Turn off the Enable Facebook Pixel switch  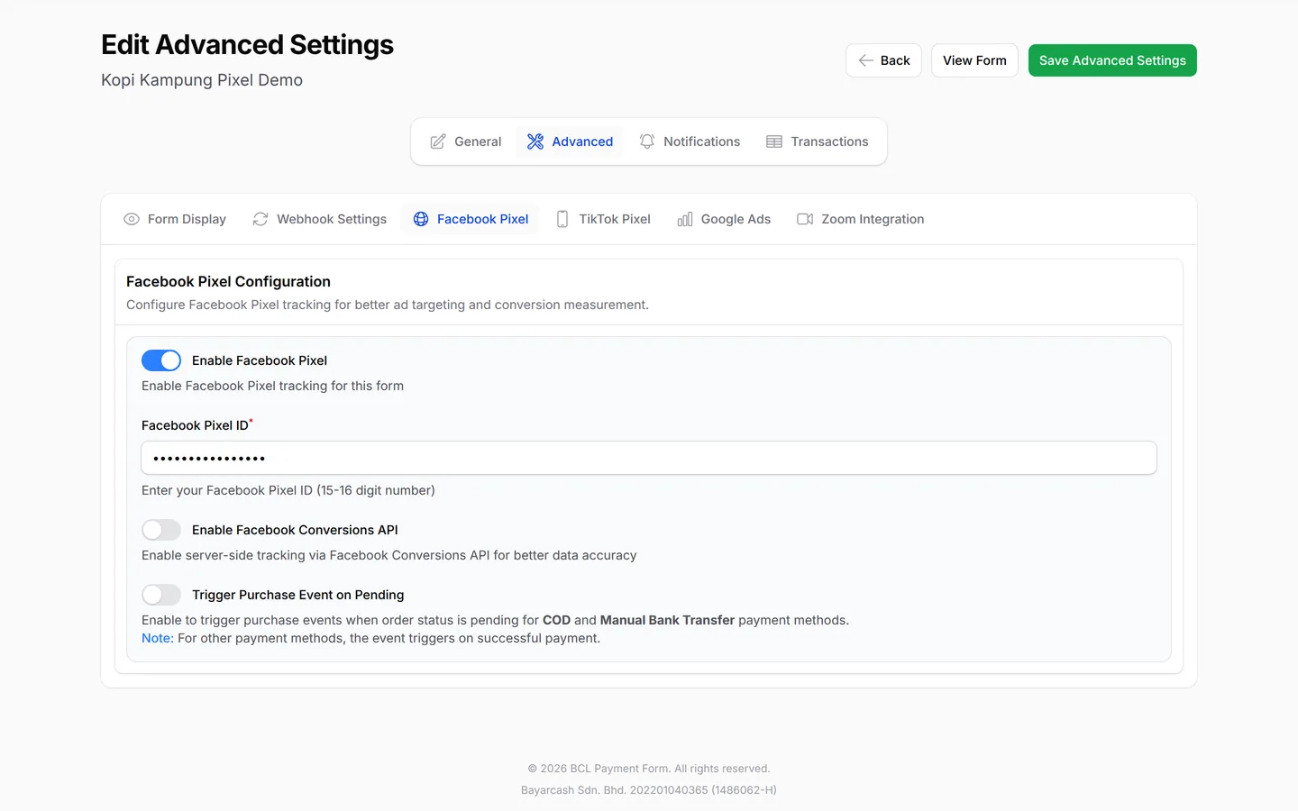[161, 360]
